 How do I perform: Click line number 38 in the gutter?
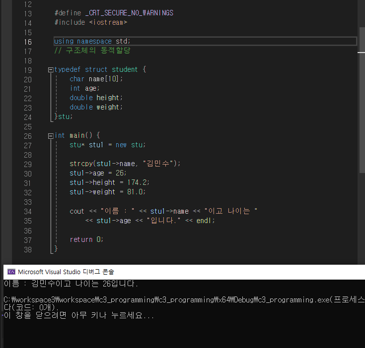(28, 250)
